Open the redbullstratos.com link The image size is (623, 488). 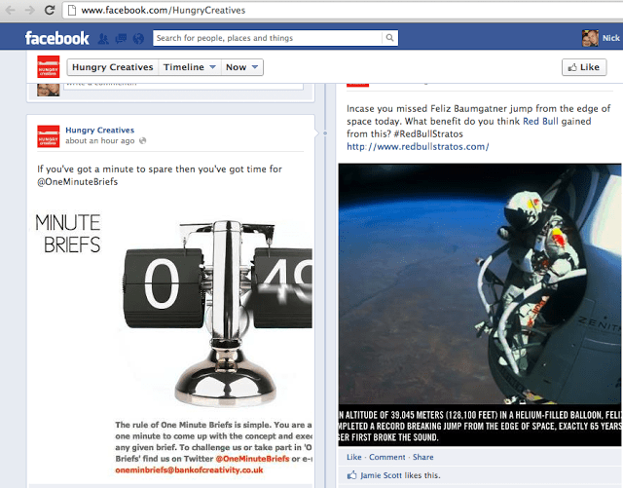click(x=417, y=147)
